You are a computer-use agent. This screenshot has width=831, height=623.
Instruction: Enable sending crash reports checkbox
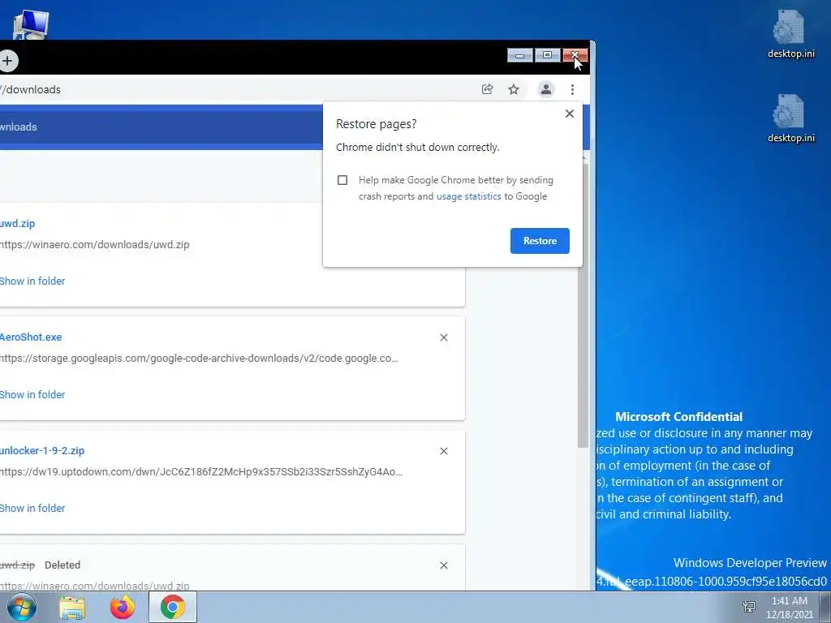click(x=342, y=180)
